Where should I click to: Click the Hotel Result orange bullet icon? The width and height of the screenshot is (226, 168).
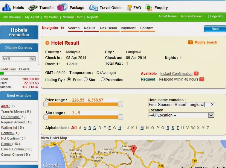pos(47,43)
